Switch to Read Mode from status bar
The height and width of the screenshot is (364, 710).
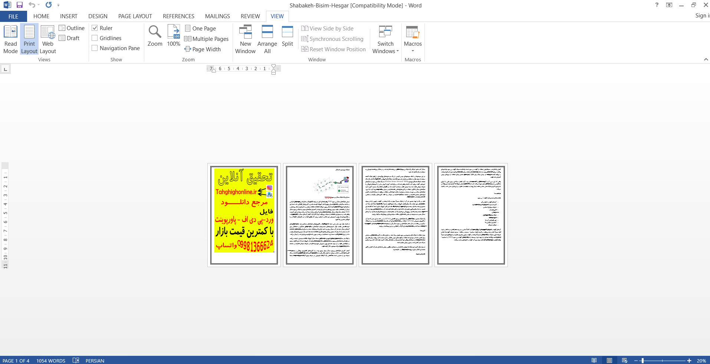pos(594,360)
